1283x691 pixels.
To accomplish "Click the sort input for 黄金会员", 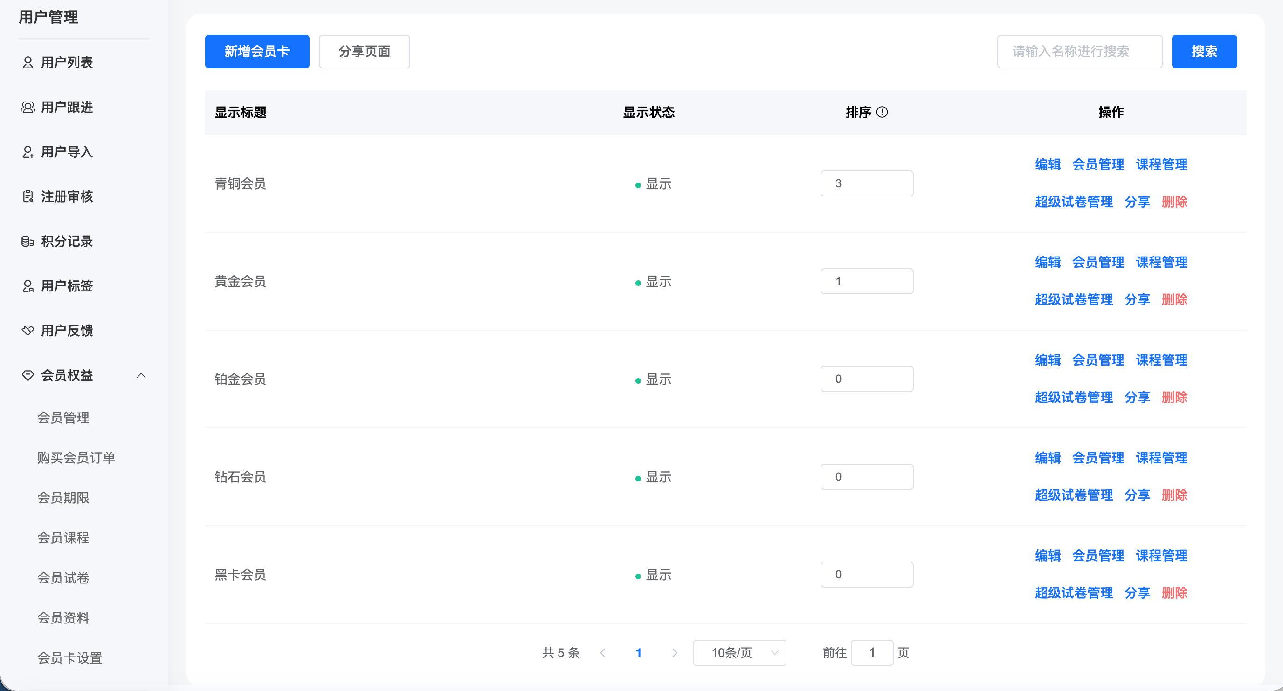I will (867, 282).
